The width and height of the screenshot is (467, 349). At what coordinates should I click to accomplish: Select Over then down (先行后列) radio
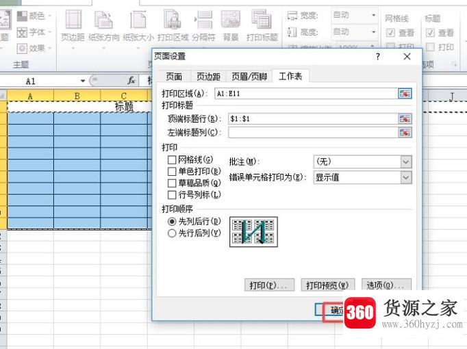click(172, 233)
